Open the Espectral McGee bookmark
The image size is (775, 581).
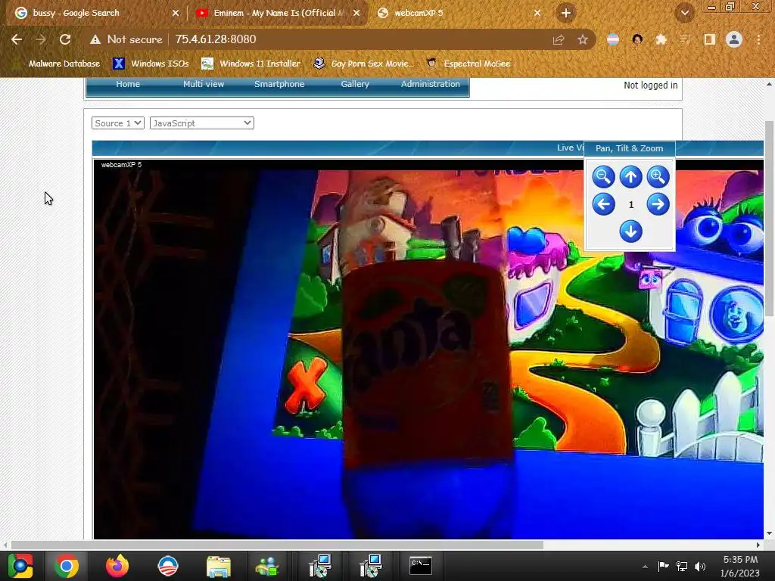click(468, 64)
